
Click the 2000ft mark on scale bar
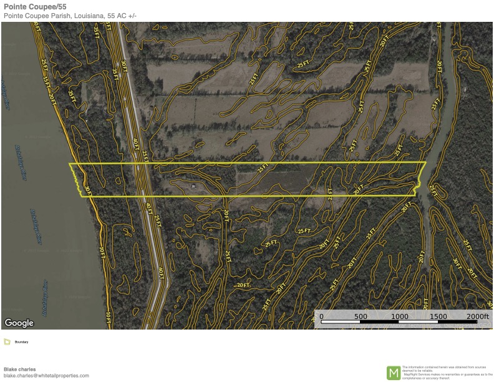point(477,316)
